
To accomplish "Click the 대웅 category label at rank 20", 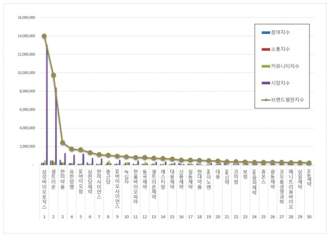I will pos(218,174).
